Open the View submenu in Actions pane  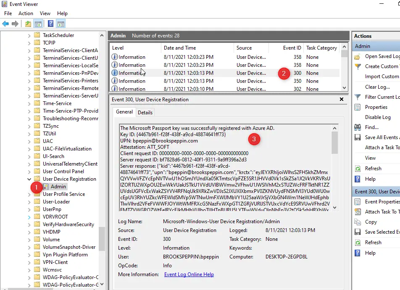click(370, 158)
